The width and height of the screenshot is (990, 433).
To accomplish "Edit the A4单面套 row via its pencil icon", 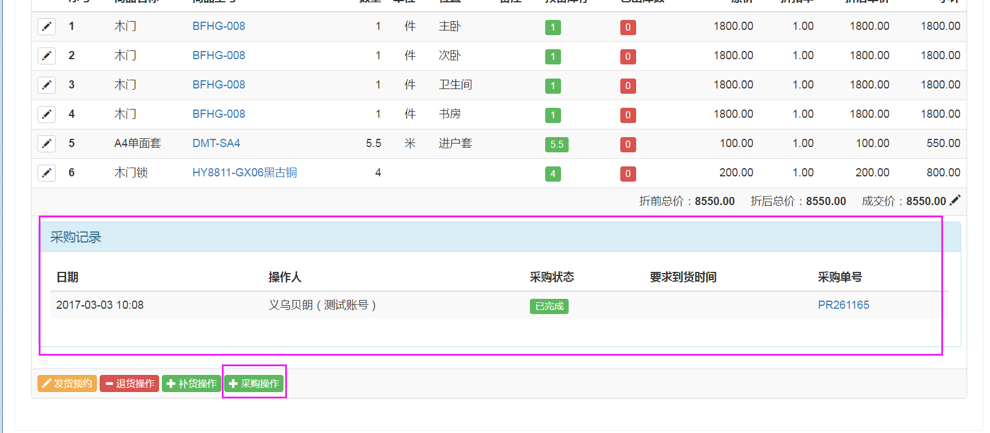I will point(46,144).
